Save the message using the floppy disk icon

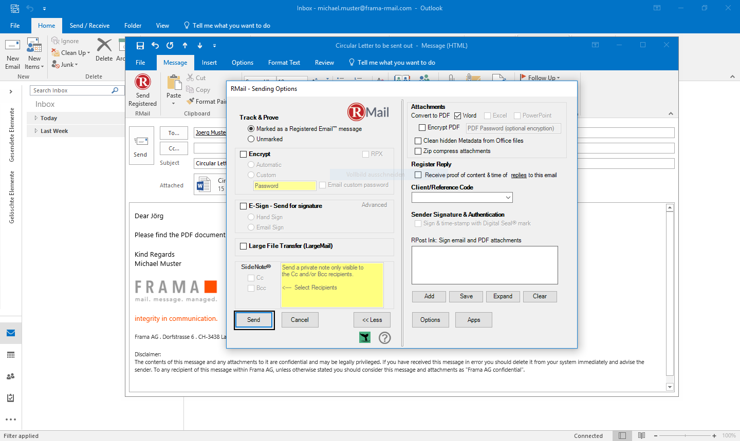coord(140,46)
